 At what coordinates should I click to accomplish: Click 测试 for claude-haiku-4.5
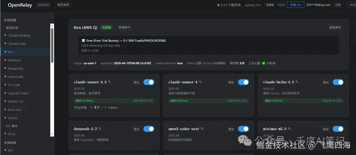[326, 82]
